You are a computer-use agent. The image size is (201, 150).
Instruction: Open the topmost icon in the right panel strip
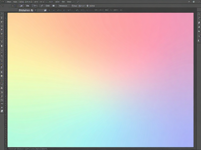click(x=199, y=14)
